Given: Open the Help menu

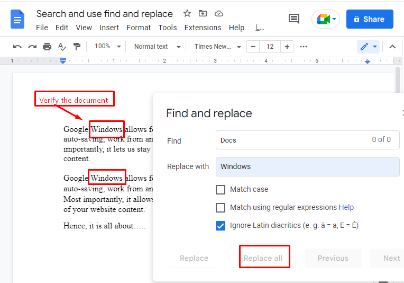Looking at the screenshot, I should (x=236, y=28).
